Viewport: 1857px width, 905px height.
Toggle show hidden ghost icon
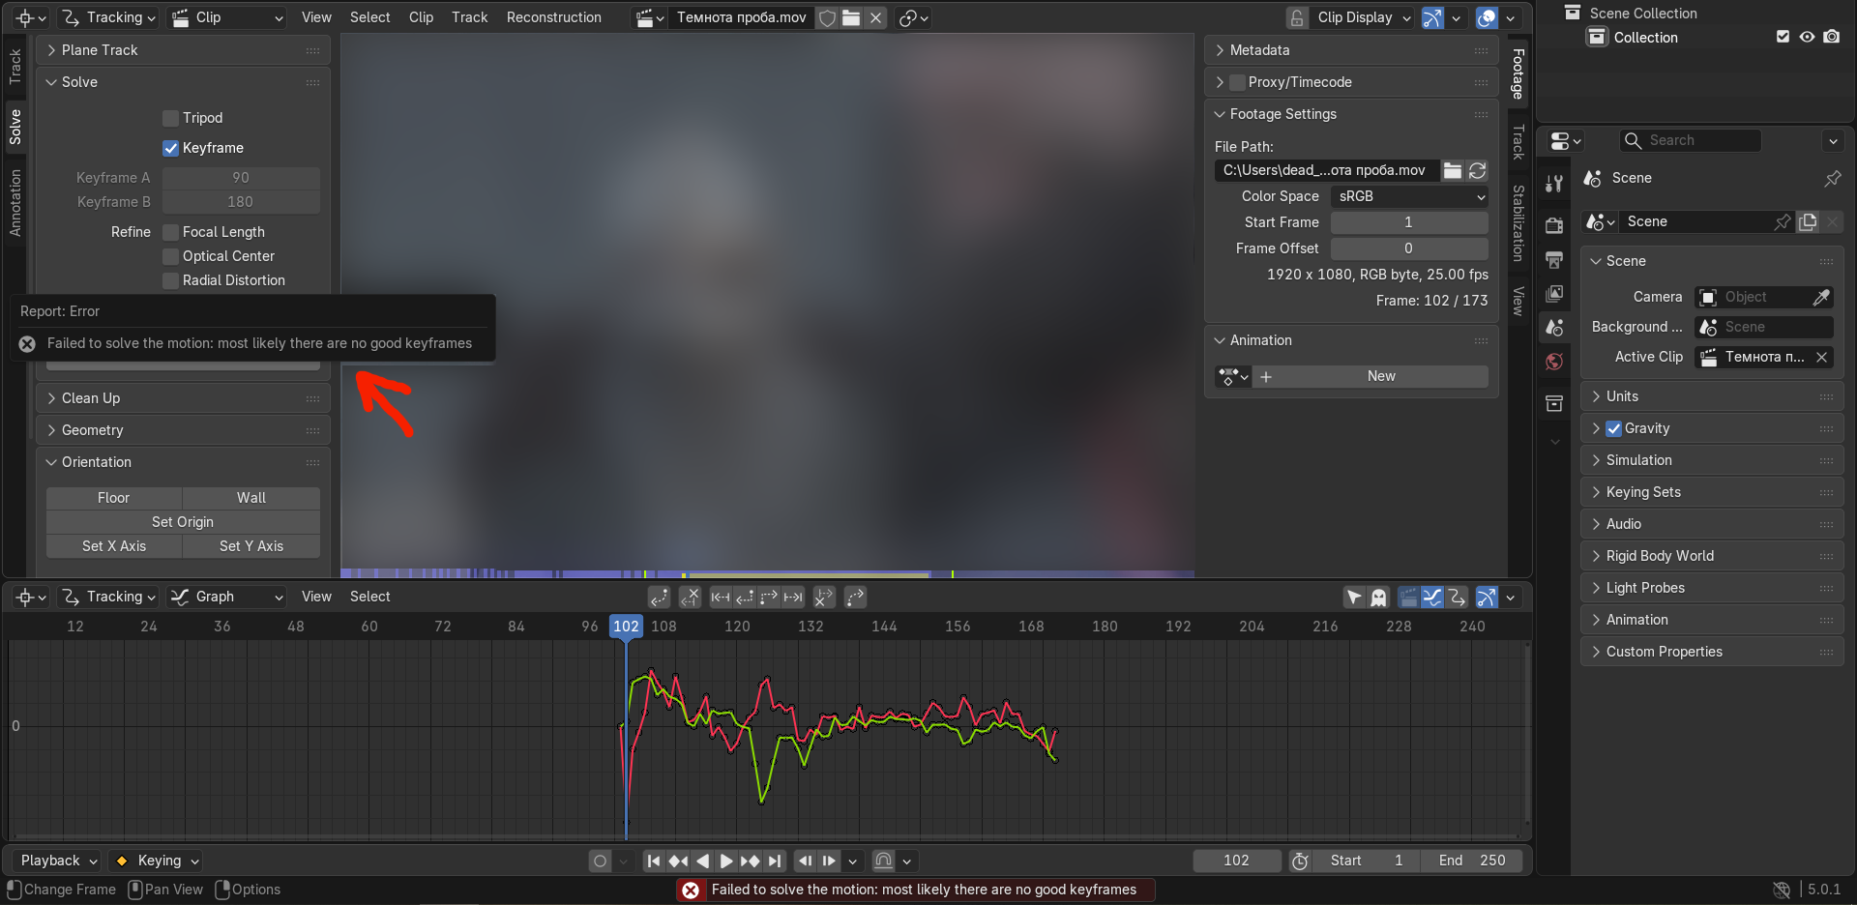click(x=1378, y=598)
